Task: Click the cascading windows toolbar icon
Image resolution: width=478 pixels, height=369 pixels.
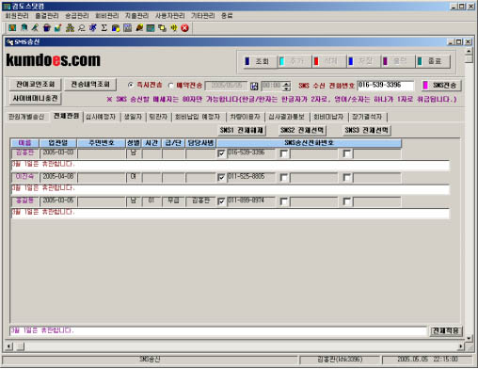Action: [162, 28]
